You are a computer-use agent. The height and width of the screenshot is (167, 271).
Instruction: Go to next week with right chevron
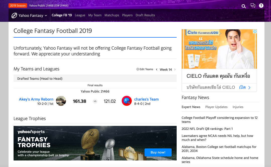175,69
